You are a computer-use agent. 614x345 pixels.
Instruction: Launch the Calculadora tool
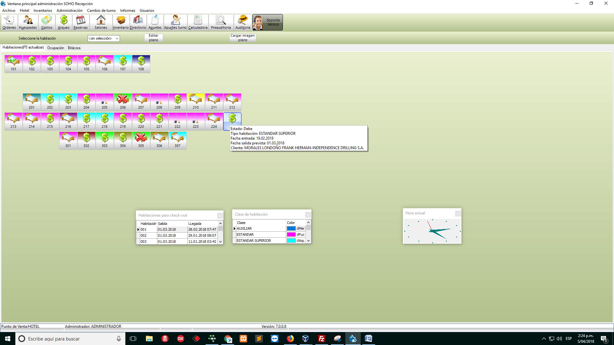[x=198, y=22]
